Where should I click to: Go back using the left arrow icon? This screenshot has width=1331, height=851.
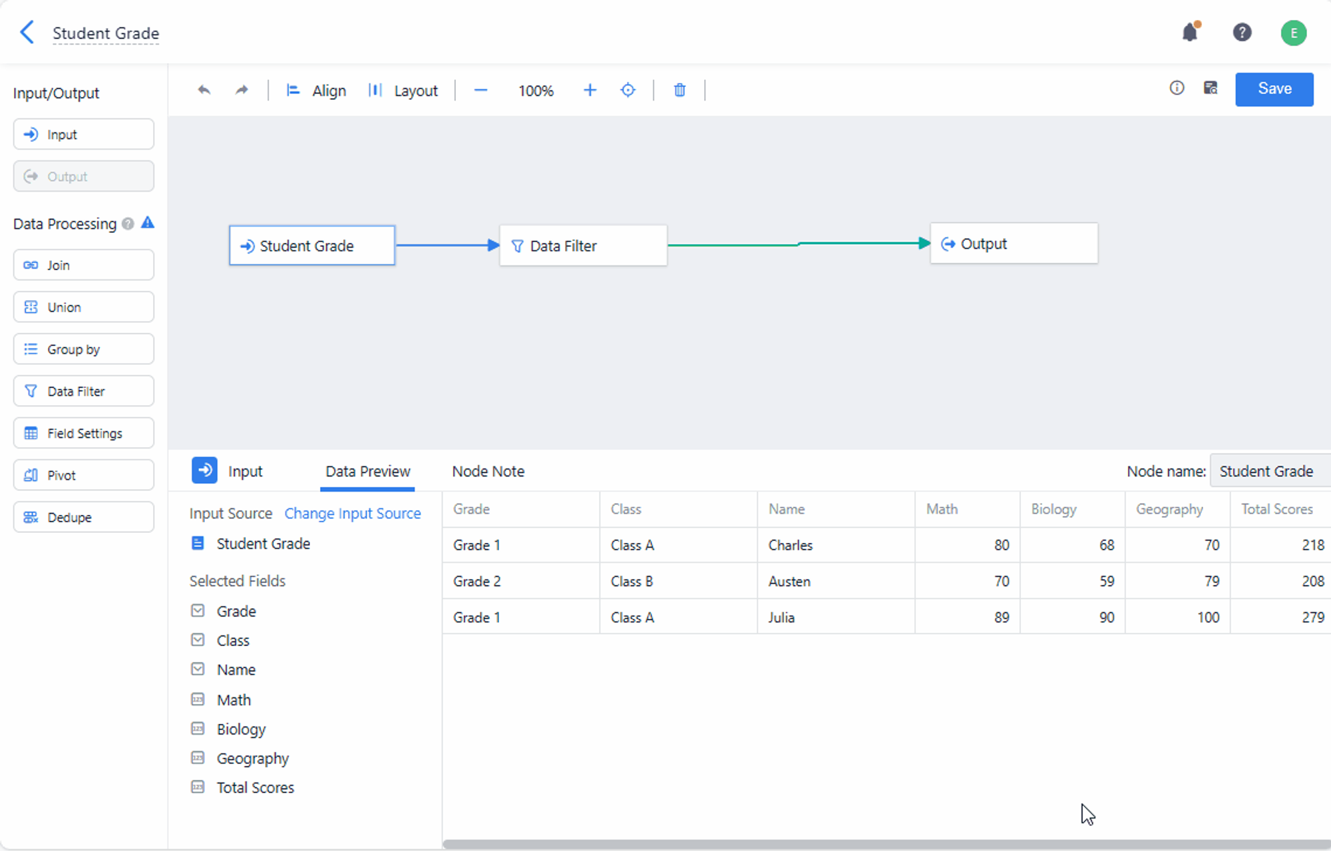(27, 32)
